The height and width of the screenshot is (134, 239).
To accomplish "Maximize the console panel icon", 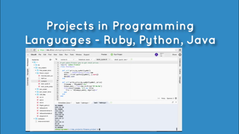I will point(173,102).
